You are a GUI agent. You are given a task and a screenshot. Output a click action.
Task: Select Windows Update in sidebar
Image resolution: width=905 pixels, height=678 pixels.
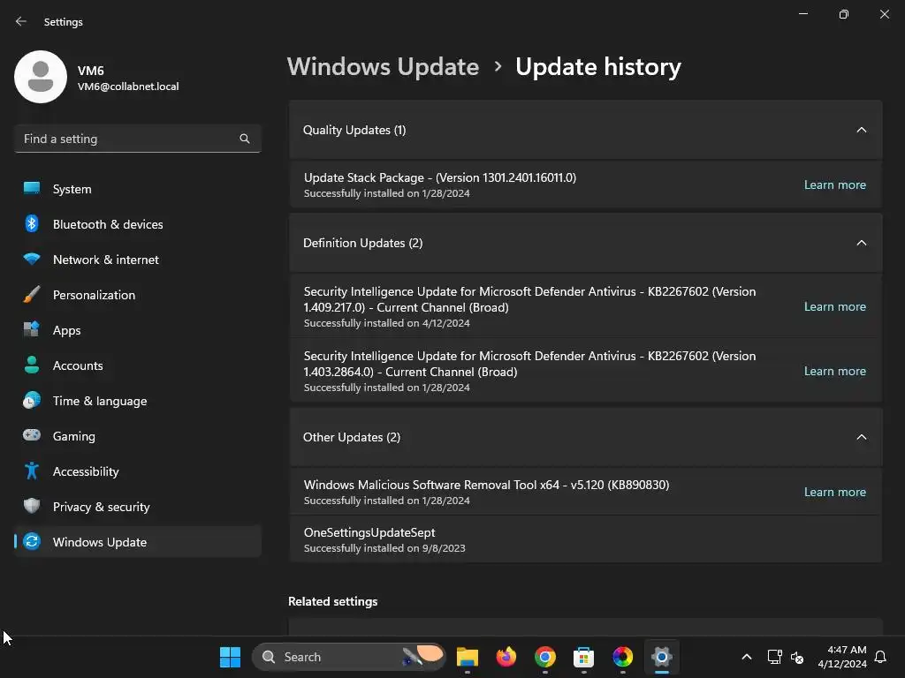[137, 541]
